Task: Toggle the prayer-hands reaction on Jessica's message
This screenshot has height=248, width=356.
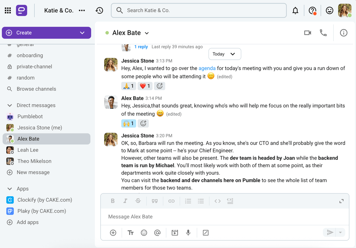Action: pos(128,86)
